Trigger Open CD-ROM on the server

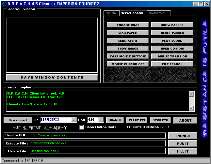click(x=172, y=49)
